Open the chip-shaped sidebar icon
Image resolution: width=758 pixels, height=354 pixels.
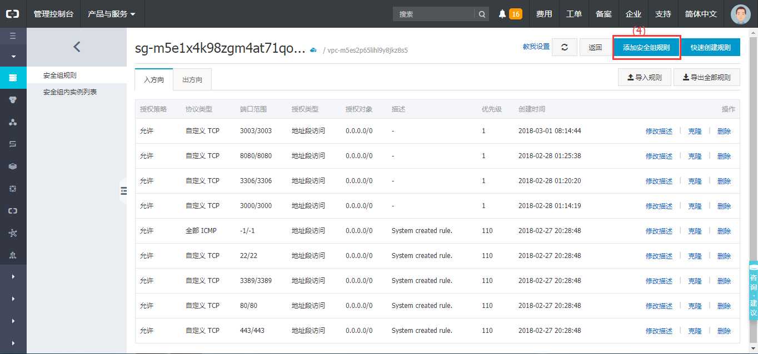pos(13,188)
